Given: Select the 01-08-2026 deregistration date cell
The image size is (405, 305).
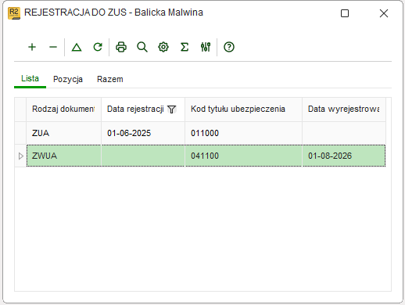Looking at the screenshot, I should (x=344, y=156).
